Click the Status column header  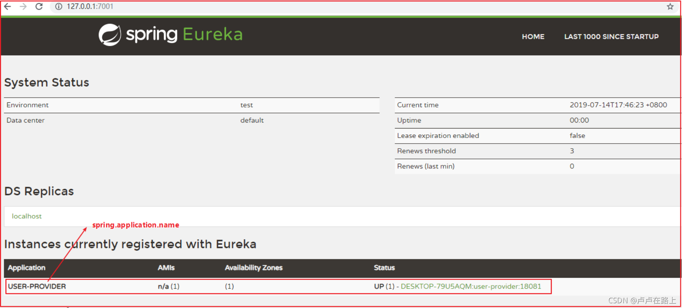[384, 268]
